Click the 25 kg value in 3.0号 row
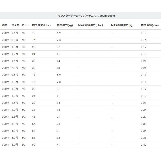Image resolution: width=161 pixels, height=161 pixels. tap(58, 124)
